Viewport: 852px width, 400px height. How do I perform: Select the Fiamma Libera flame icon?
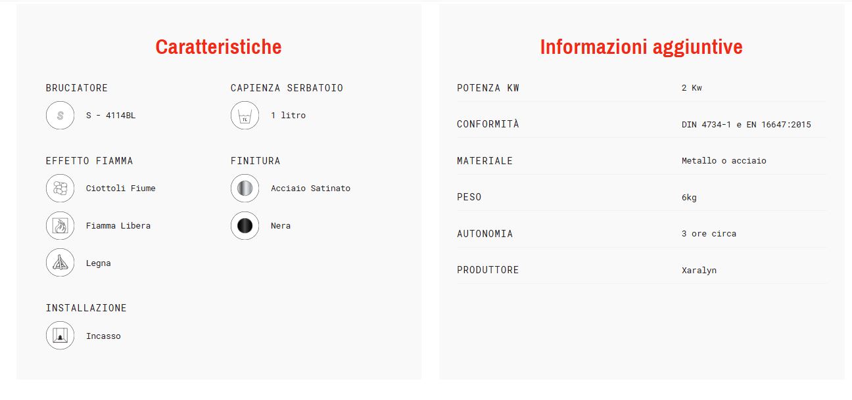tap(60, 226)
